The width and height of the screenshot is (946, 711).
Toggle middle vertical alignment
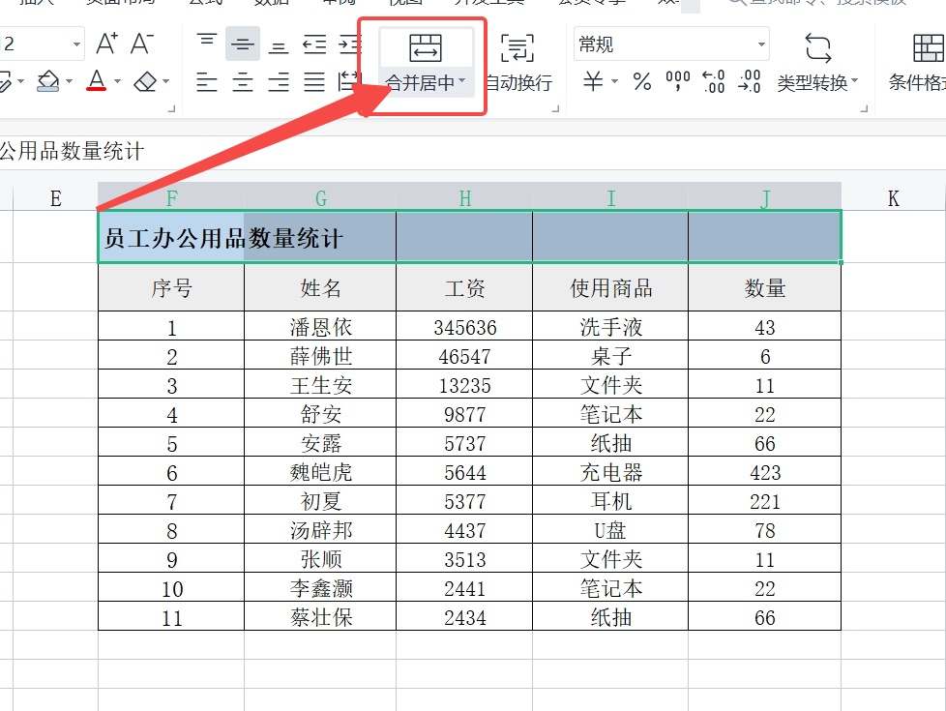(243, 44)
